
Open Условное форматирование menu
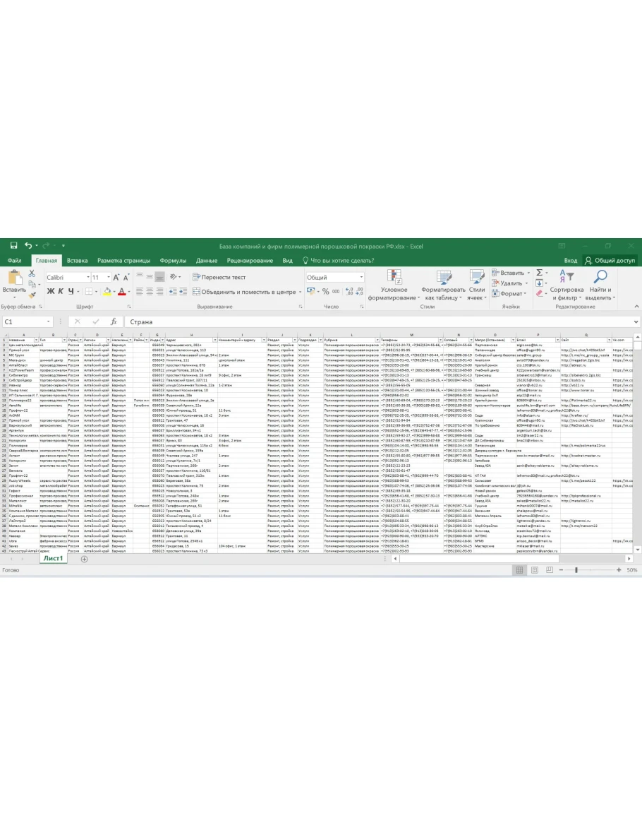[394, 285]
